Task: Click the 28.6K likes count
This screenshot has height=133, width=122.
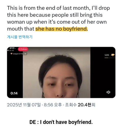Action: [x=11, y=51]
